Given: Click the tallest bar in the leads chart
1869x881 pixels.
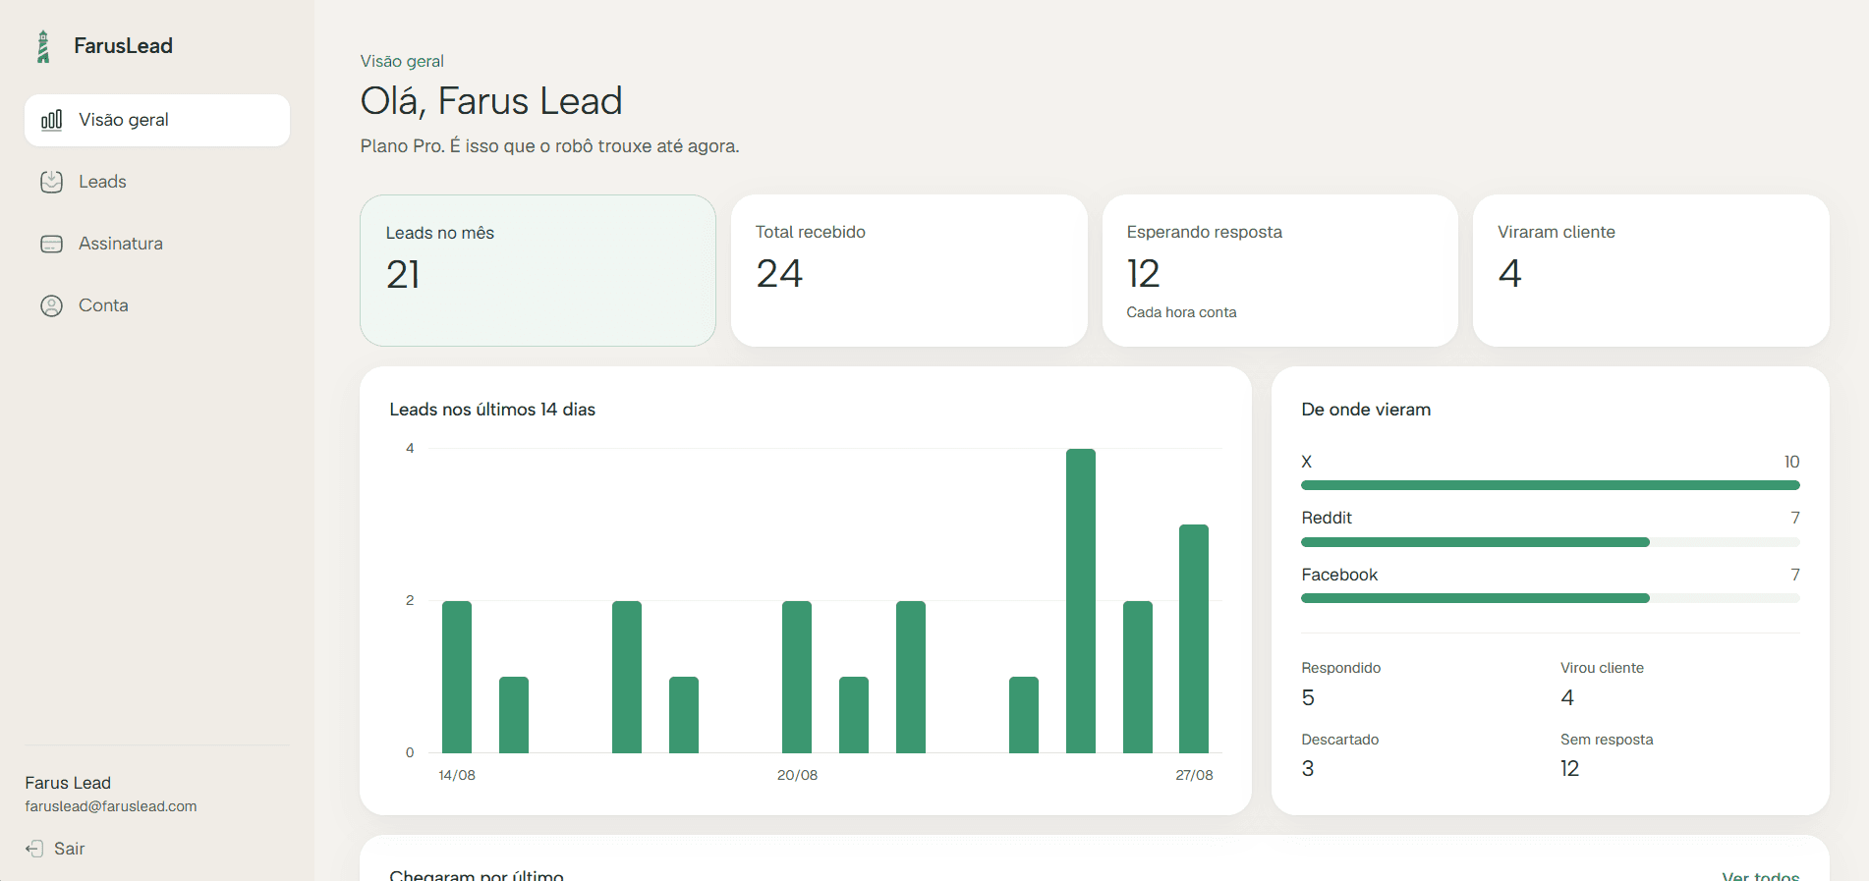Looking at the screenshot, I should click(x=1081, y=601).
